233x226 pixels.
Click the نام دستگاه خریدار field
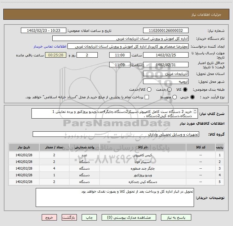120,39
